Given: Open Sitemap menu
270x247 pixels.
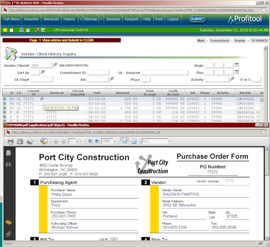Looking at the screenshot, I should 91,19.
